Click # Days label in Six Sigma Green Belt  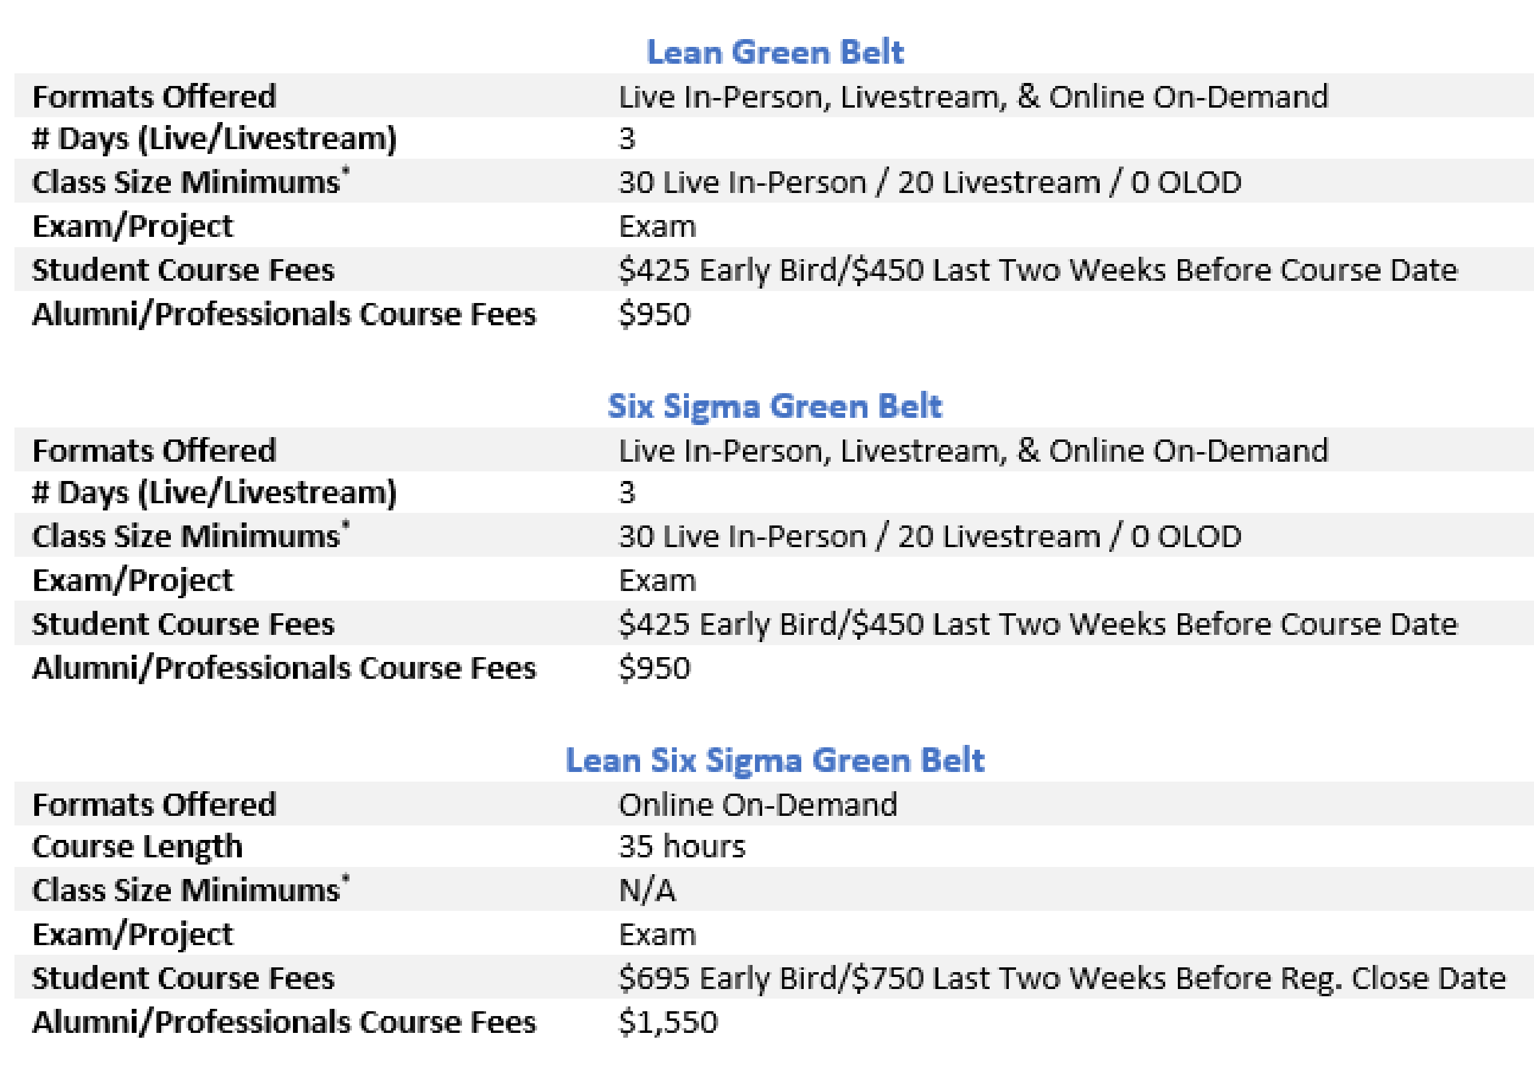point(215,493)
